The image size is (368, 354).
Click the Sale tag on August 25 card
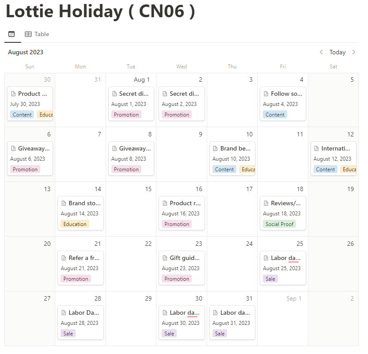tap(270, 279)
